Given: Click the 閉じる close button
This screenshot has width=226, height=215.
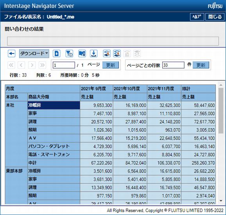Looking at the screenshot, I should (x=215, y=17).
